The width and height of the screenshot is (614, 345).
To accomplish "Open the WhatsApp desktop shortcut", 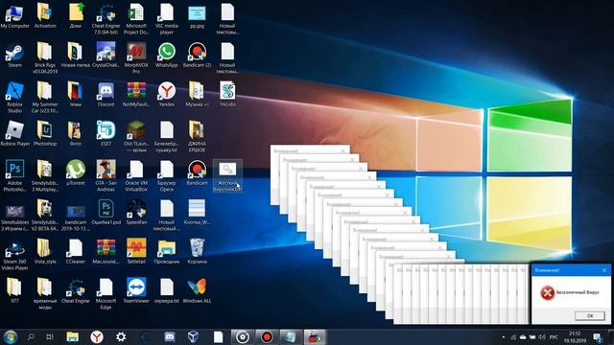I will [x=166, y=56].
